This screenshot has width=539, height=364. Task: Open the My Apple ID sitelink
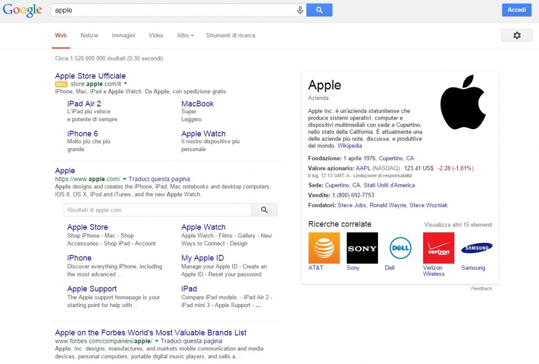203,258
